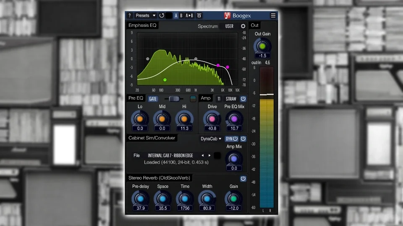Click the Spectrum label
Viewport: 403px width, 226px height.
208,26
